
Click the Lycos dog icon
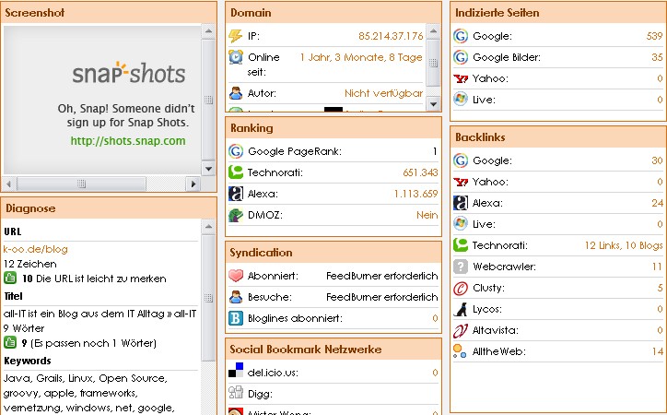tap(461, 309)
